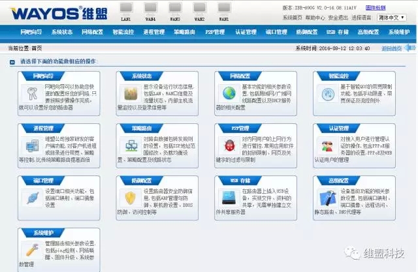
Task: Click the 策略路由 card icon
Action: tap(130, 145)
